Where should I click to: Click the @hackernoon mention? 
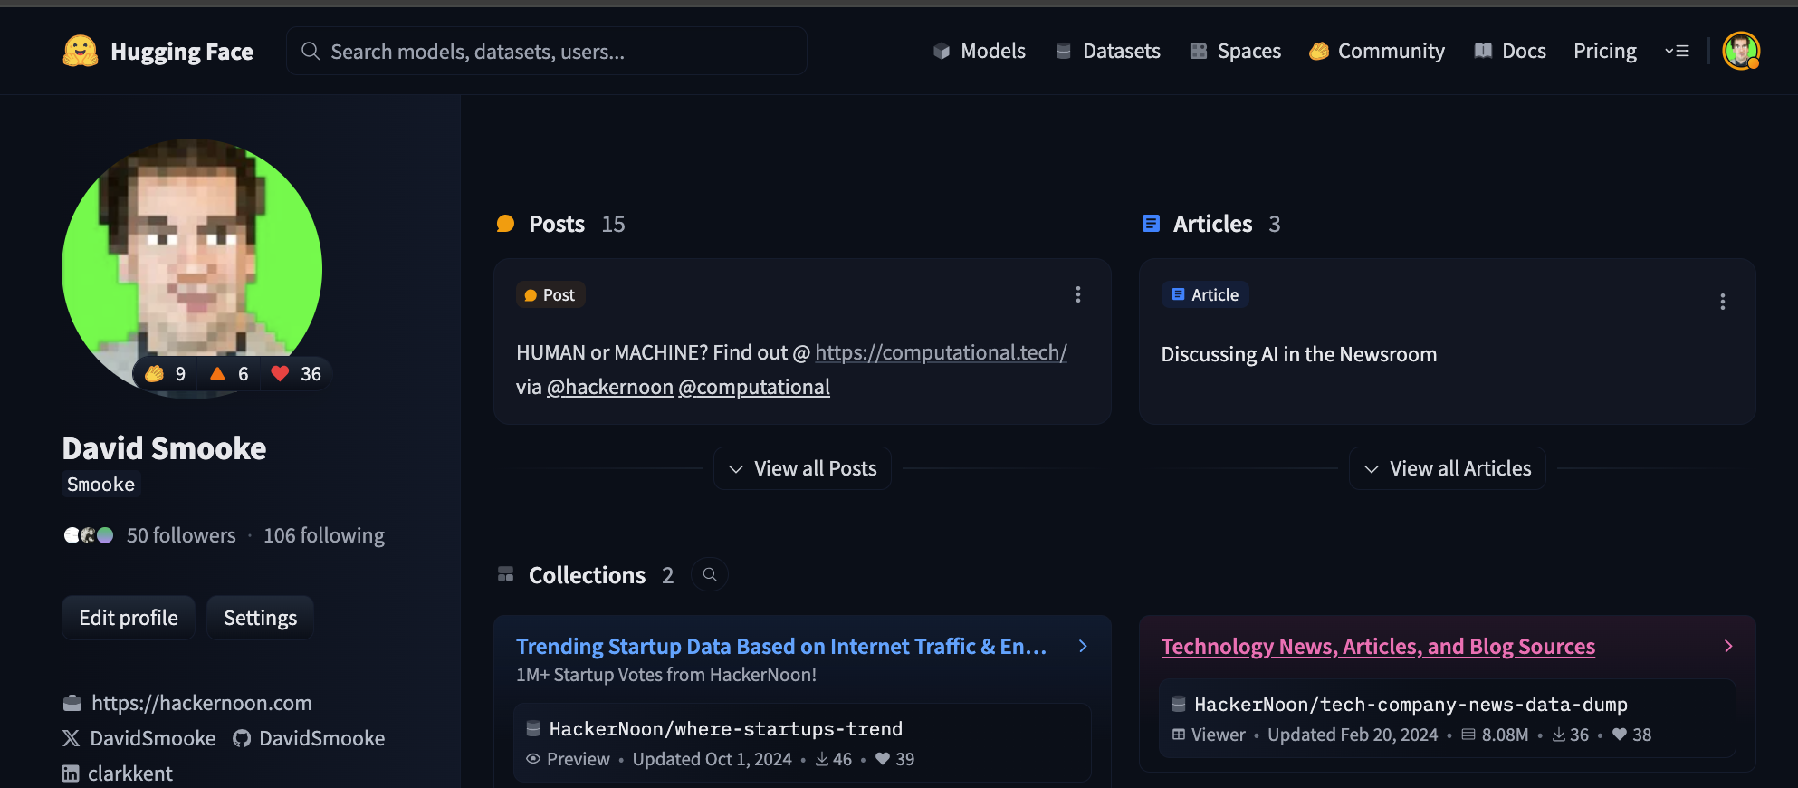610,387
